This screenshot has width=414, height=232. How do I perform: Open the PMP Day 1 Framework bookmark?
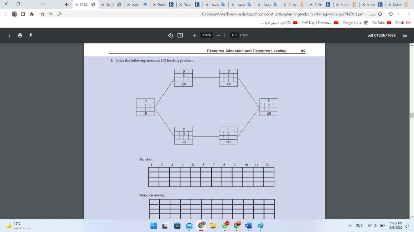pos(320,23)
